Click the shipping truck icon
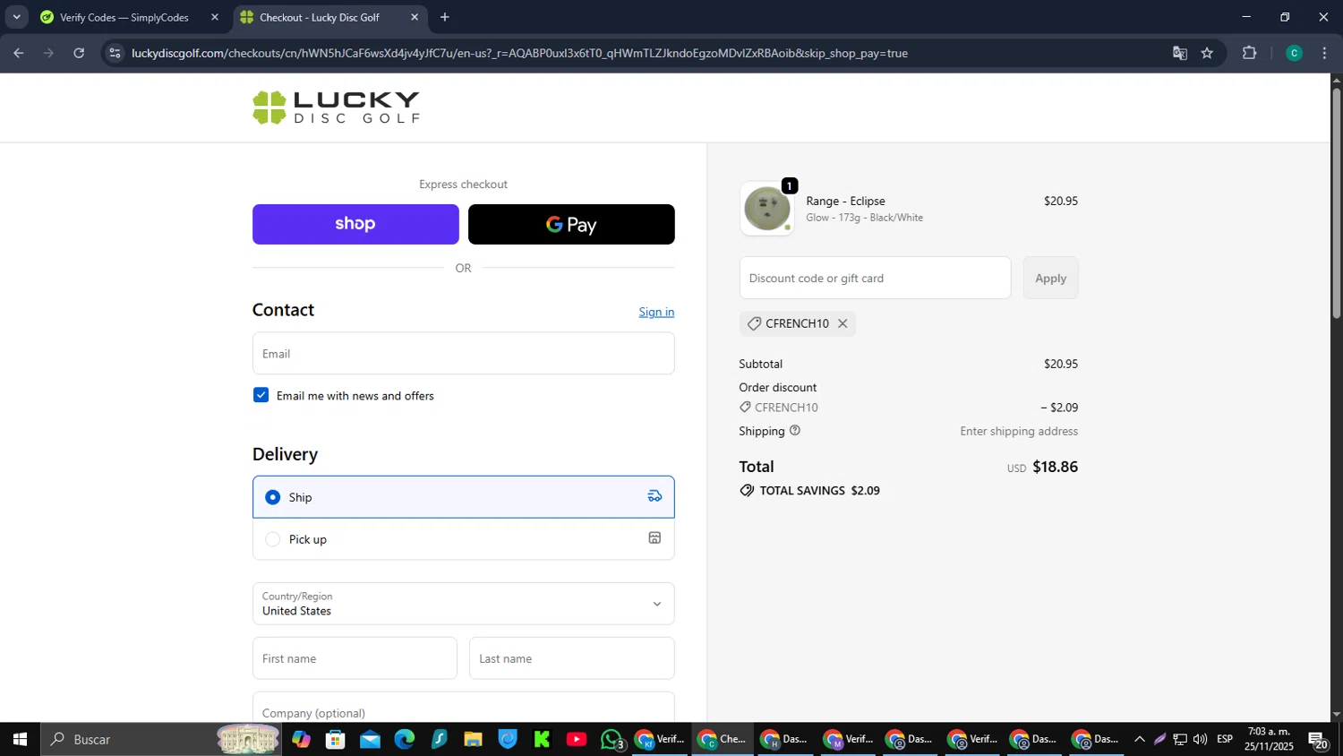 pyautogui.click(x=654, y=496)
